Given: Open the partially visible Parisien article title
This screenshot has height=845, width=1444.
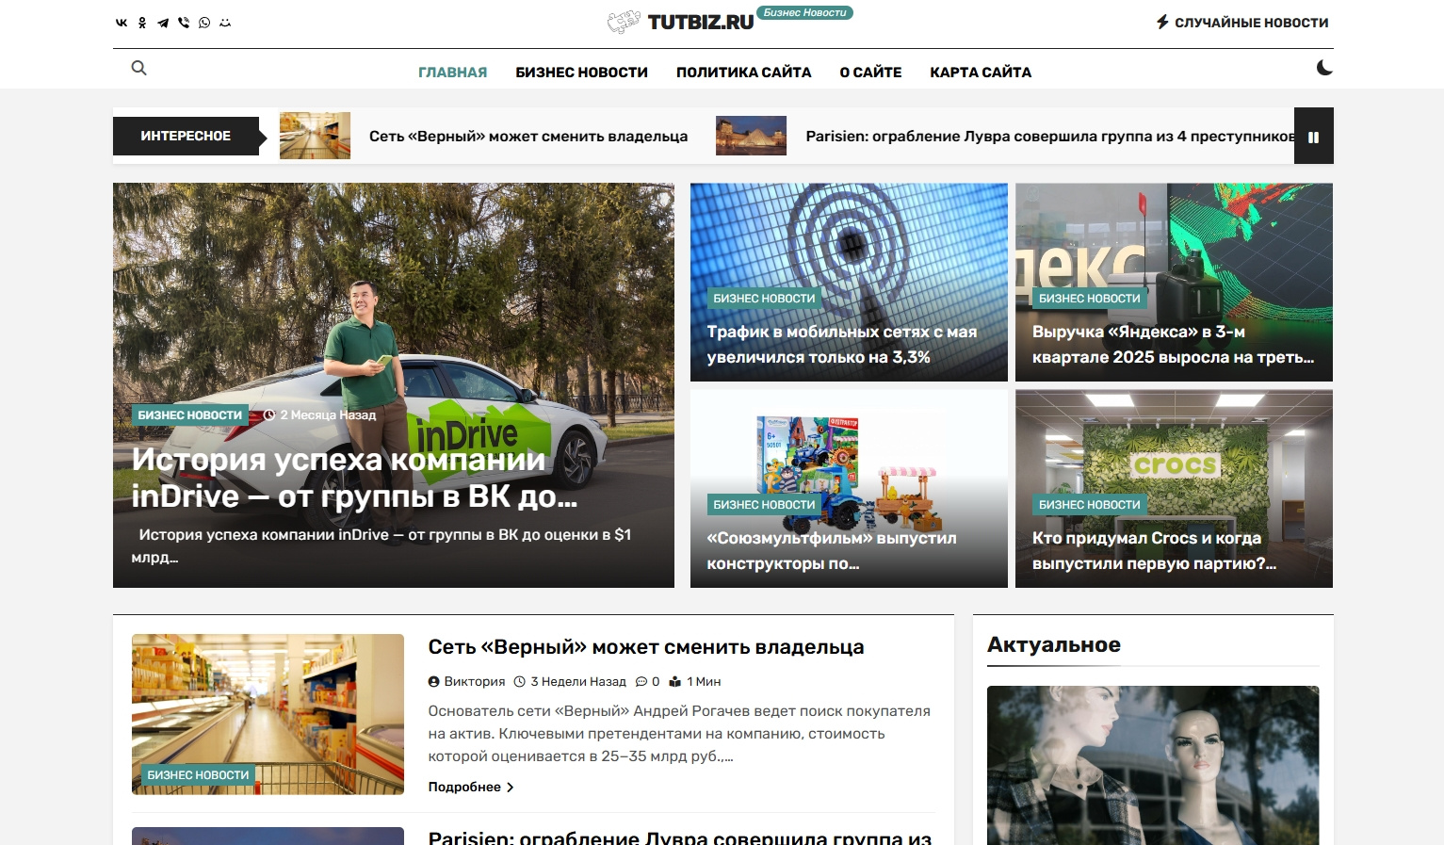Looking at the screenshot, I should tap(680, 837).
